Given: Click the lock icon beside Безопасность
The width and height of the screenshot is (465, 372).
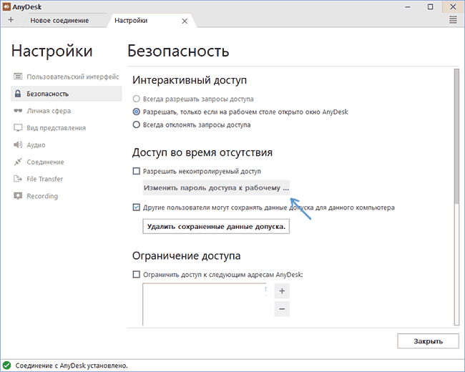Looking at the screenshot, I should click(x=18, y=94).
